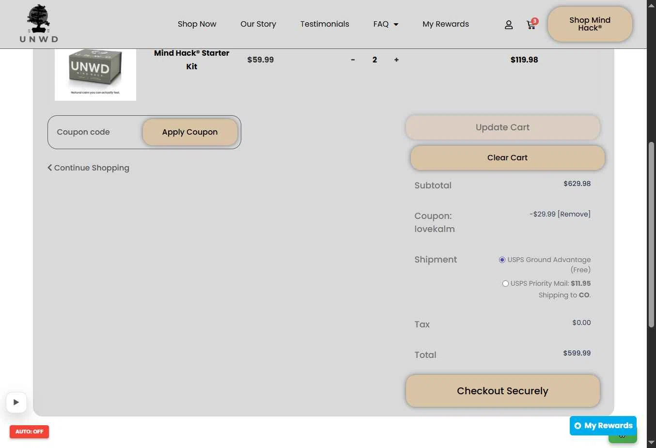Click the $119.98 line total
The image size is (656, 448).
tap(524, 60)
